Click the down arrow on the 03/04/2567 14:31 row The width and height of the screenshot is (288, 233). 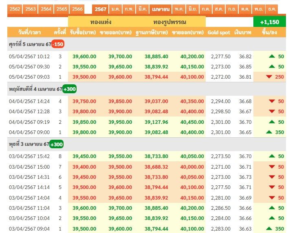click(272, 177)
